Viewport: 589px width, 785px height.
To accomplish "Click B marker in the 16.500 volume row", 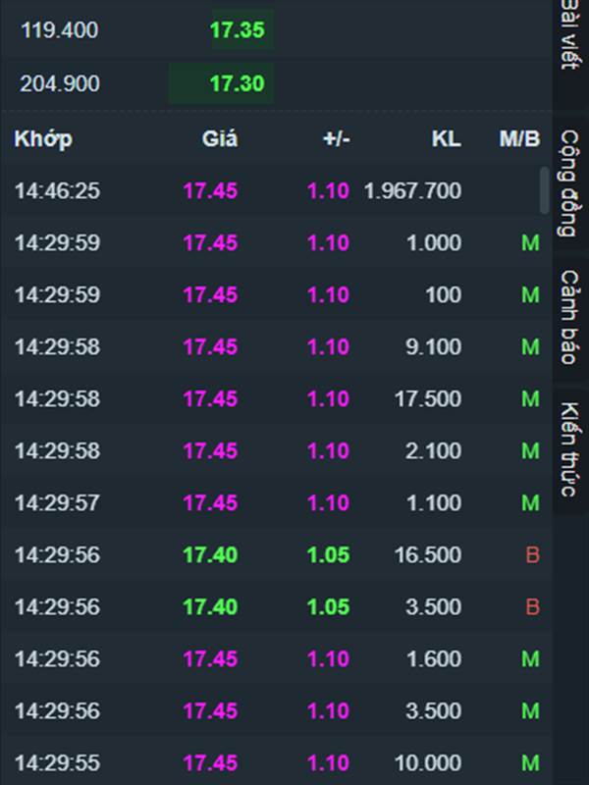I will pos(532,554).
